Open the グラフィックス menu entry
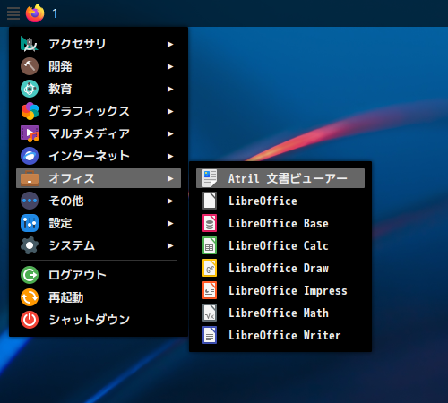 pyautogui.click(x=99, y=111)
